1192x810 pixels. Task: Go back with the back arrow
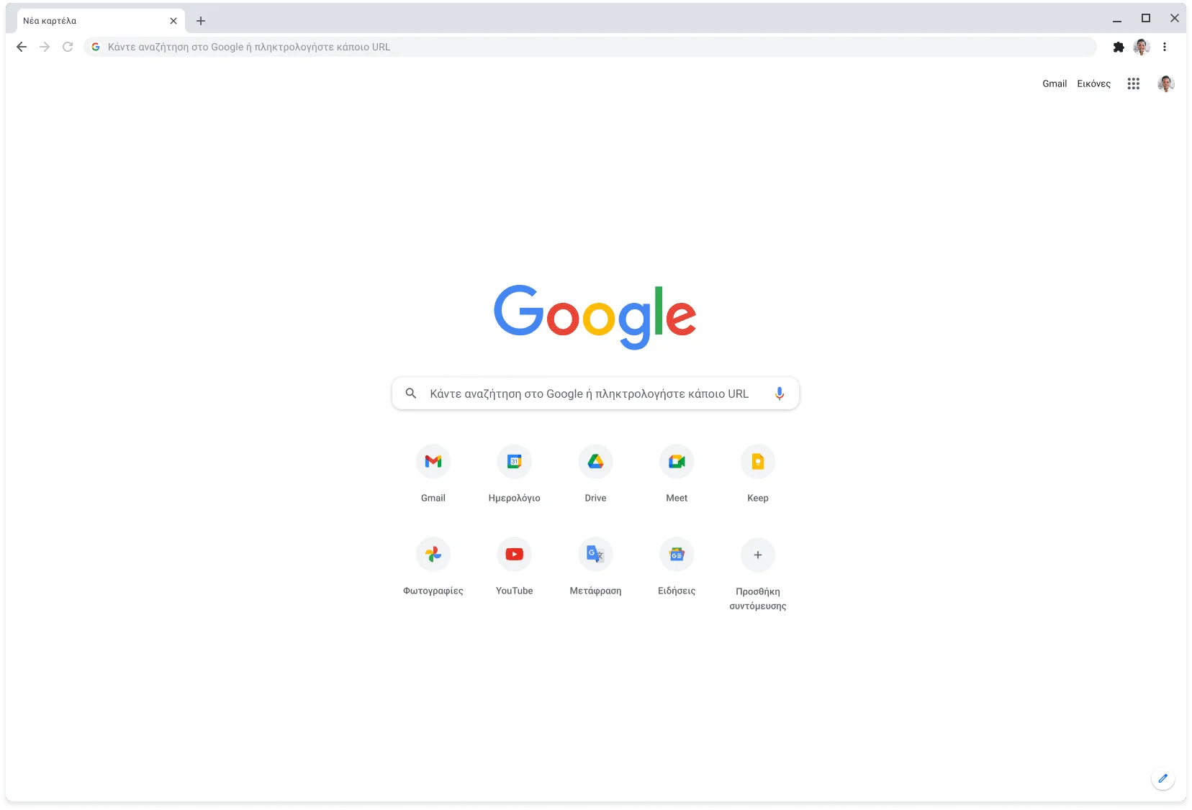pyautogui.click(x=22, y=47)
